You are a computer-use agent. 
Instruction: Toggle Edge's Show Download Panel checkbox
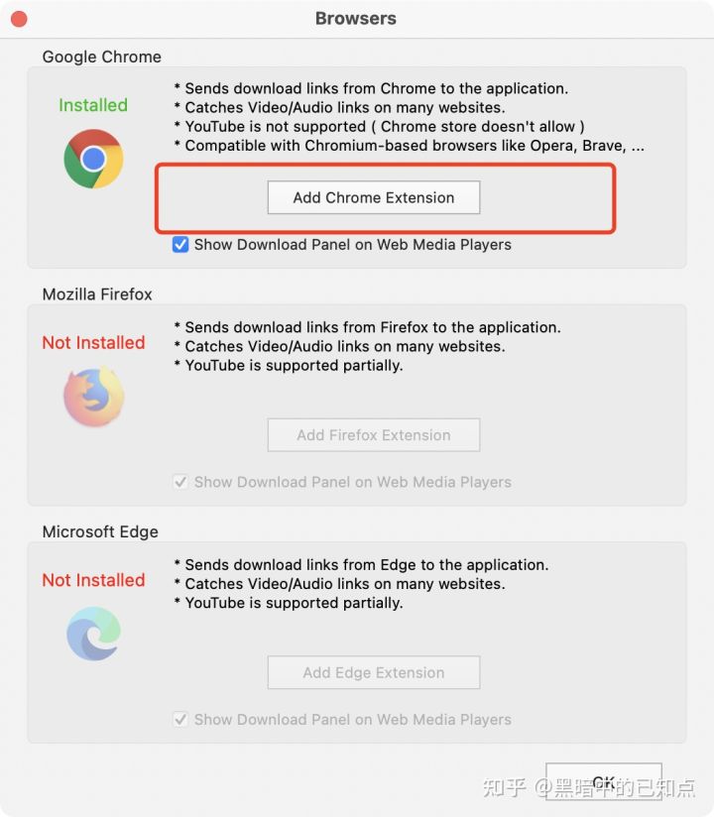coord(180,720)
